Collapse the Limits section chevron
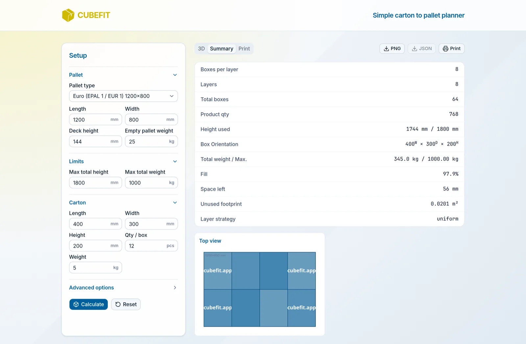 click(x=175, y=161)
